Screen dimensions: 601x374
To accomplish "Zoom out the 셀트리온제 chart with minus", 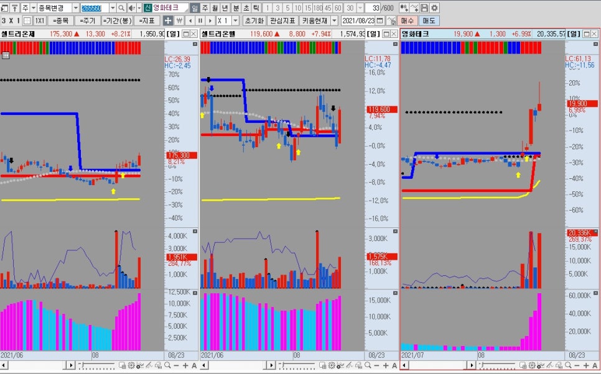I will (177, 365).
